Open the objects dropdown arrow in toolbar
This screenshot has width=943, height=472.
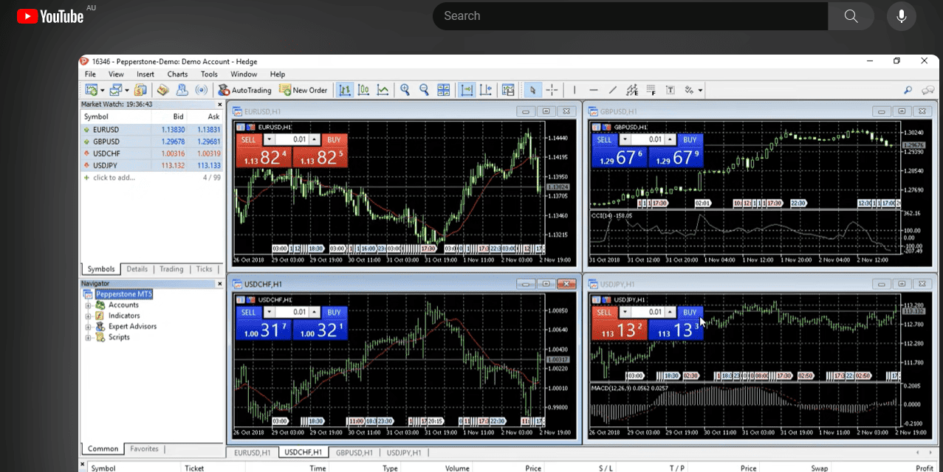tap(700, 91)
